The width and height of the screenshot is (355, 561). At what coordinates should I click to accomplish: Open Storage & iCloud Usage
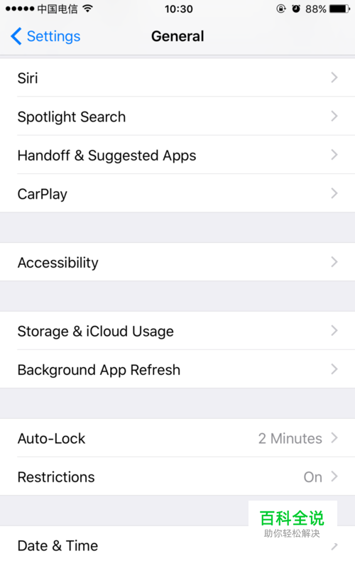point(177,331)
